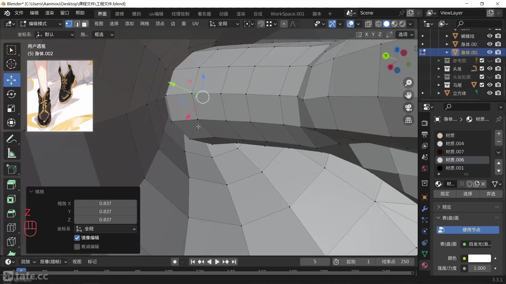Click the white 颜色 color swatch
This screenshot has width=506, height=284.
(479, 258)
